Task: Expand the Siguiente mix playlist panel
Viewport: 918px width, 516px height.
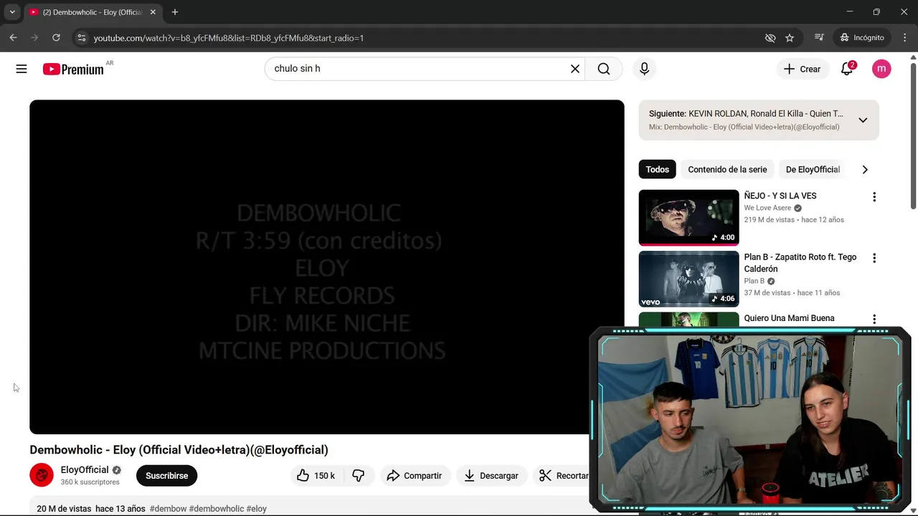Action: [863, 120]
